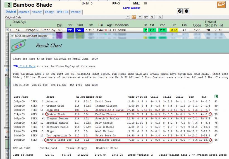The image size is (229, 159).
Task: Click the blue :47 second fraction cell
Action: (80, 30)
